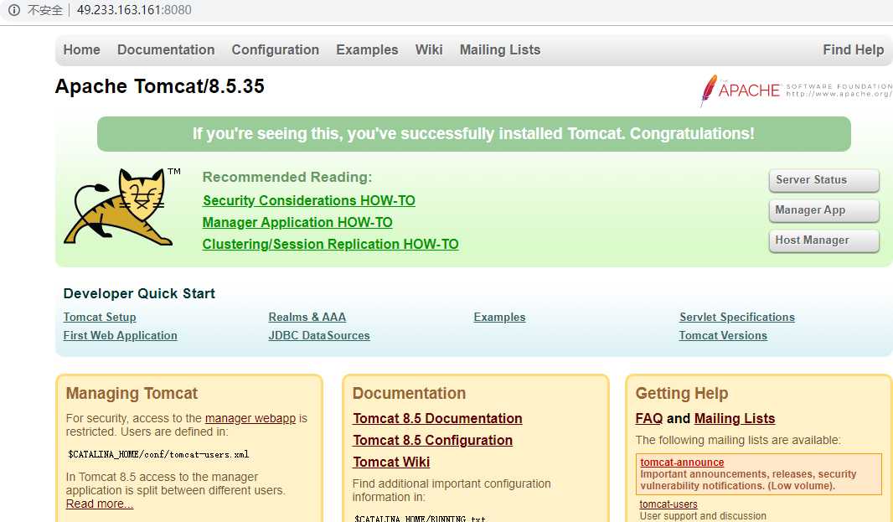Screen dimensions: 893x522
Task: Open Servlet Specifications link
Action: pos(737,317)
